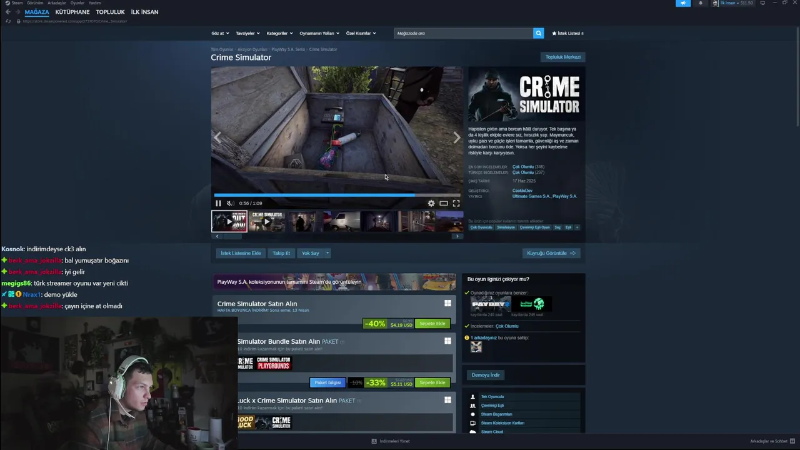800x450 pixels.
Task: Open the Arkadaşlar menu
Action: 57,3
